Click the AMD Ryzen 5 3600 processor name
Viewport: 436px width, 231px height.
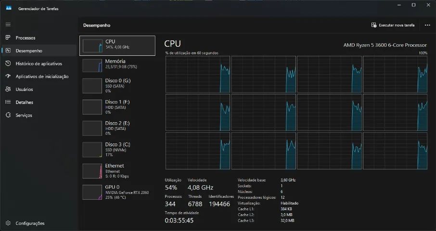click(385, 45)
